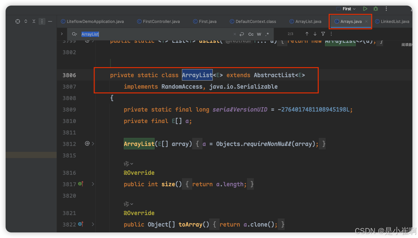Expand the replace field chevron
The width and height of the screenshot is (418, 238).
(x=62, y=34)
